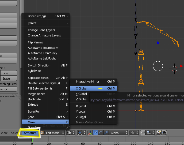Screen dimensions: 184x145
Task: Click Delete Selected Bone(s)
Action: click(45, 83)
